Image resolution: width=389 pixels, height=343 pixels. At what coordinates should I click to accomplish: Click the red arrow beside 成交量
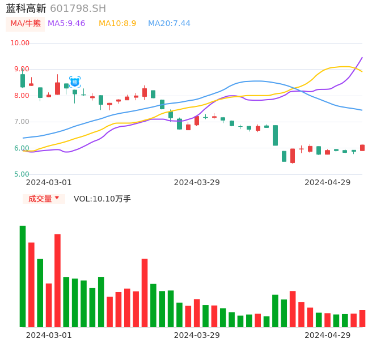tap(57, 198)
